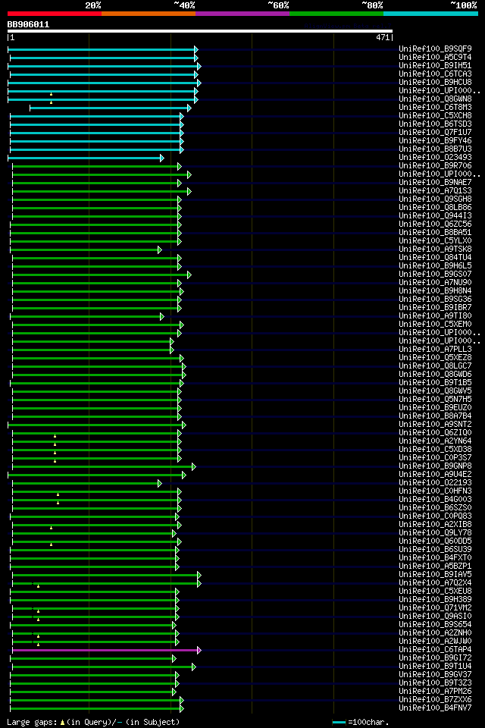Image resolution: width=485 pixels, height=728 pixels.
Task: Select the UniRef100_A7Q1S3 label
Action: (x=435, y=191)
